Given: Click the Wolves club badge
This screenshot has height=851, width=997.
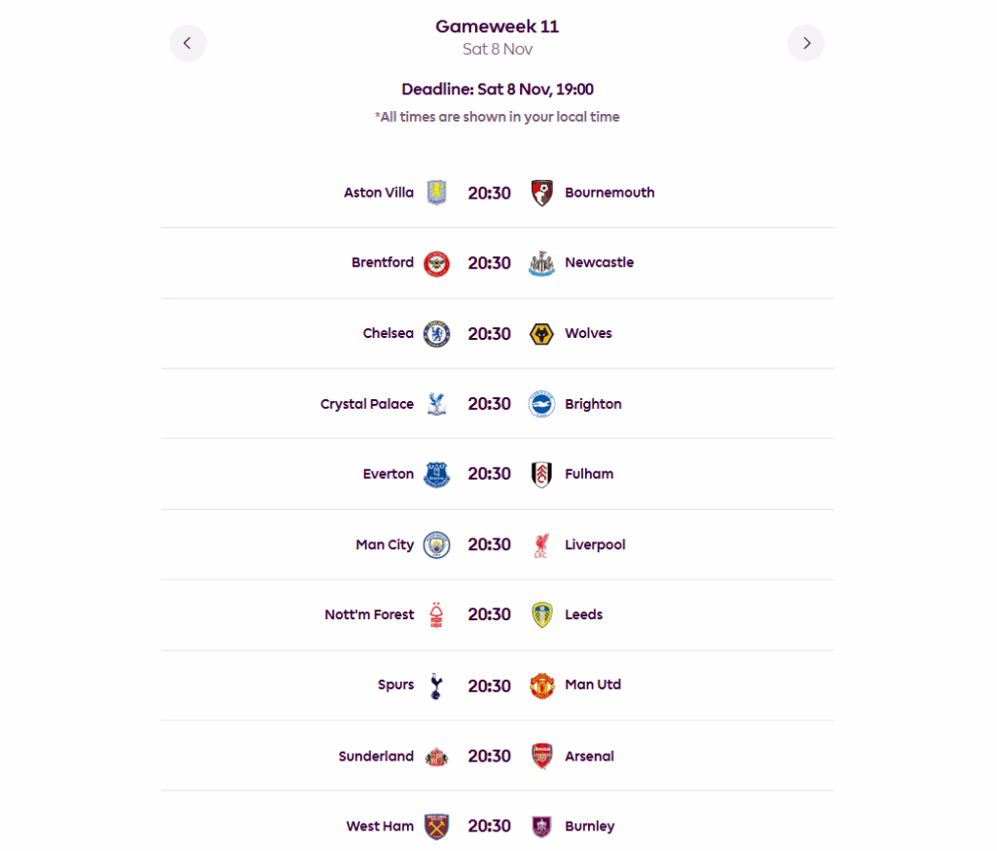Looking at the screenshot, I should pos(541,334).
